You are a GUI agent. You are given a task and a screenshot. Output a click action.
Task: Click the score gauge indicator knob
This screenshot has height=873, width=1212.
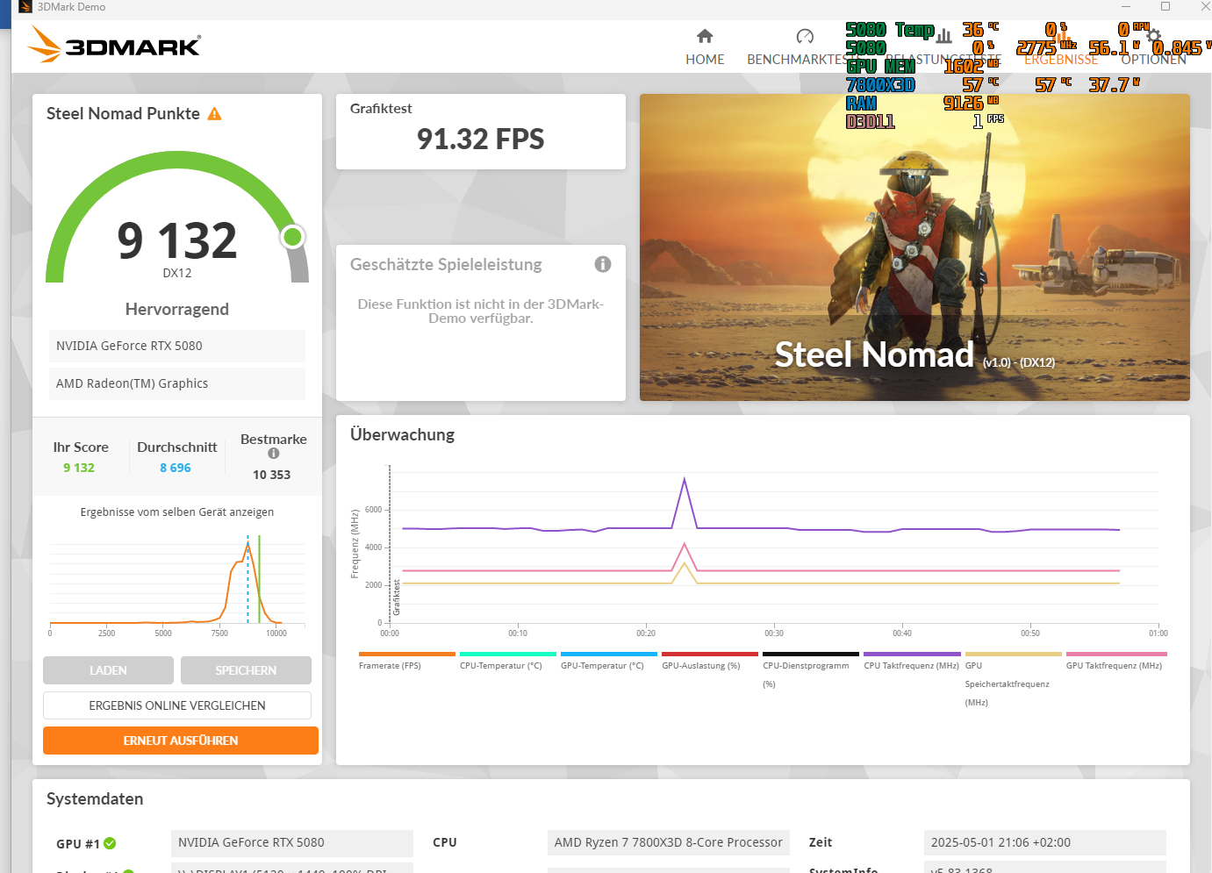pyautogui.click(x=293, y=237)
